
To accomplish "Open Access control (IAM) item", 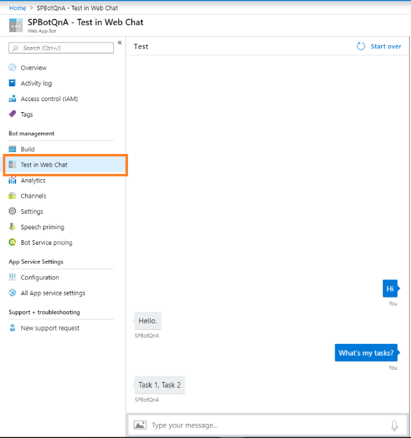I will pyautogui.click(x=49, y=99).
